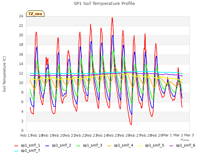Image resolution: width=209 pixels, height=157 pixels.
Task: Click the red peak near 24 on Feb 25
Action: [112, 18]
